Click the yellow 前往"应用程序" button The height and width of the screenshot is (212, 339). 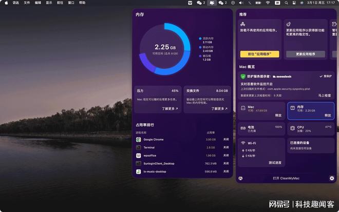[260, 54]
